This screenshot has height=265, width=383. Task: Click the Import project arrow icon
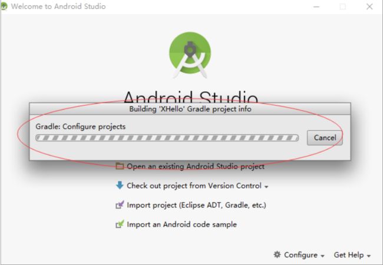click(x=120, y=205)
